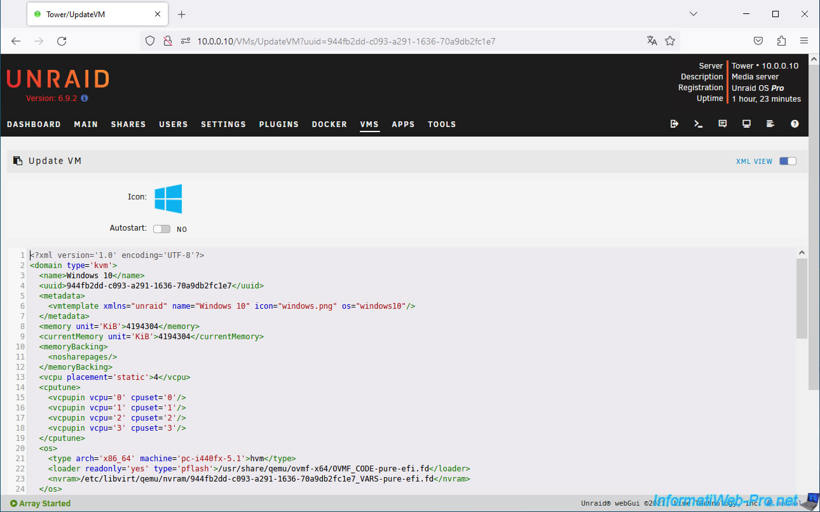Open the VMS menu
Viewport: 820px width, 512px height.
click(x=369, y=125)
